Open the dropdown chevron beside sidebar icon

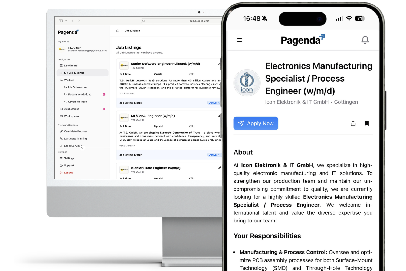tap(66, 21)
